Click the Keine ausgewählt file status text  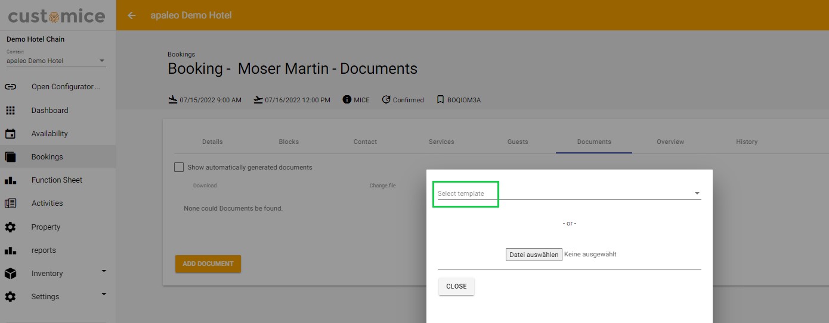(590, 254)
